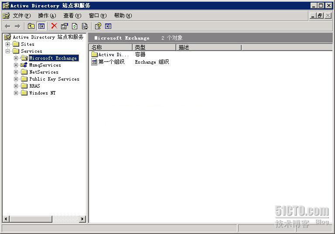Open the 帮助(H) menu
The image size is (335, 234).
click(x=123, y=16)
